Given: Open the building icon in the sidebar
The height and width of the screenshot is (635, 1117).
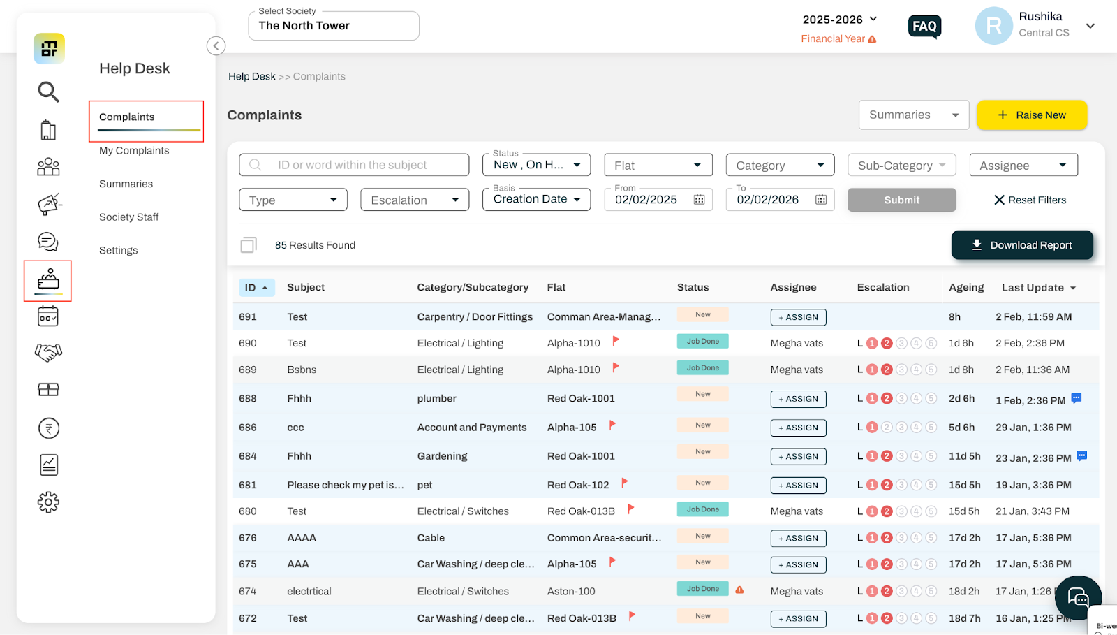Looking at the screenshot, I should click(x=48, y=130).
